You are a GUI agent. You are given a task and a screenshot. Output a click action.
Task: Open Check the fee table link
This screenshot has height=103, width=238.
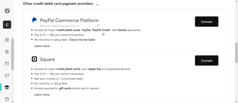tap(82, 40)
